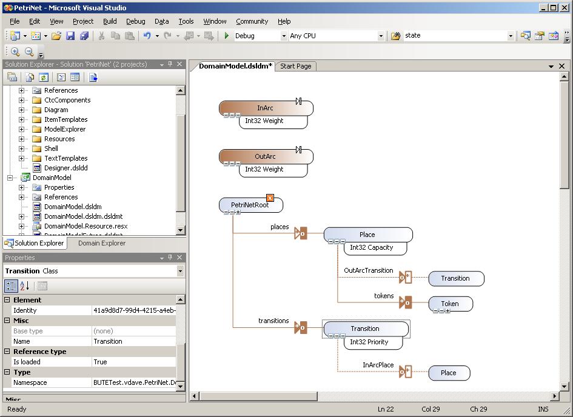
Task: Click the Name property value field
Action: [134, 341]
